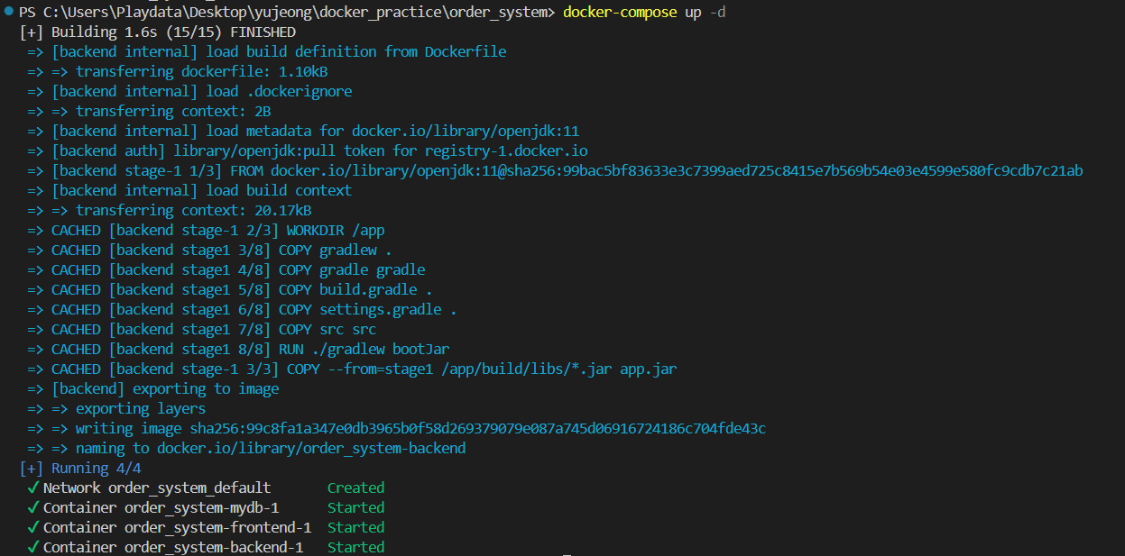
Task: Click the 'writing image sha256:99c8fa1a' line
Action: point(396,429)
